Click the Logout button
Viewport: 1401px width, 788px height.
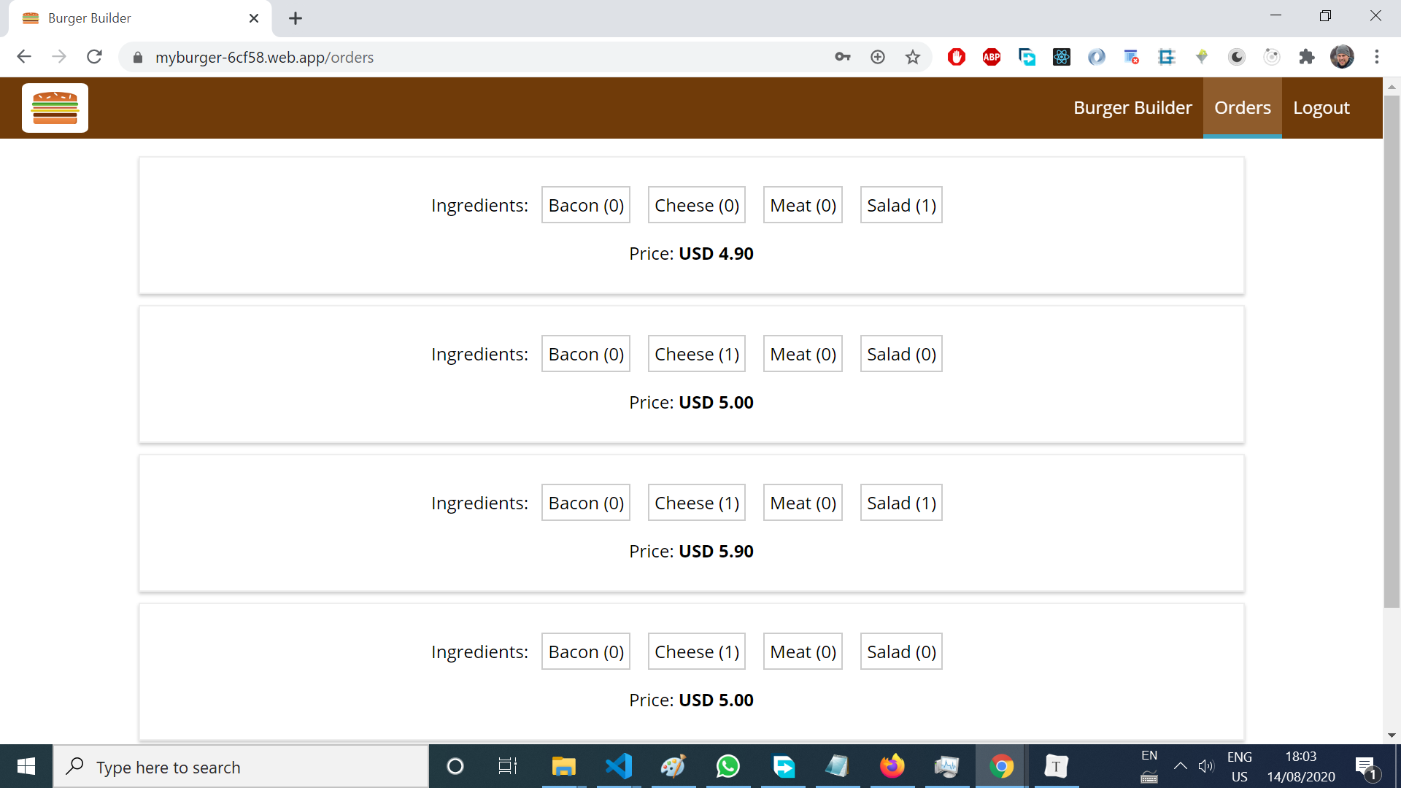pos(1321,107)
